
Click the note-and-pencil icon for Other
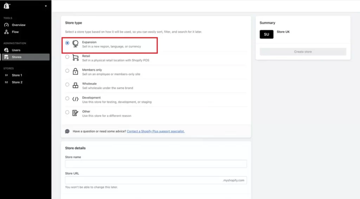click(x=75, y=113)
